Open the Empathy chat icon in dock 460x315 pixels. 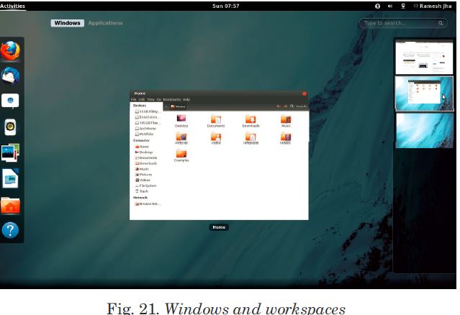[x=10, y=101]
